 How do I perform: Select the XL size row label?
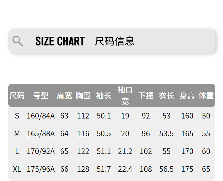[17, 169]
